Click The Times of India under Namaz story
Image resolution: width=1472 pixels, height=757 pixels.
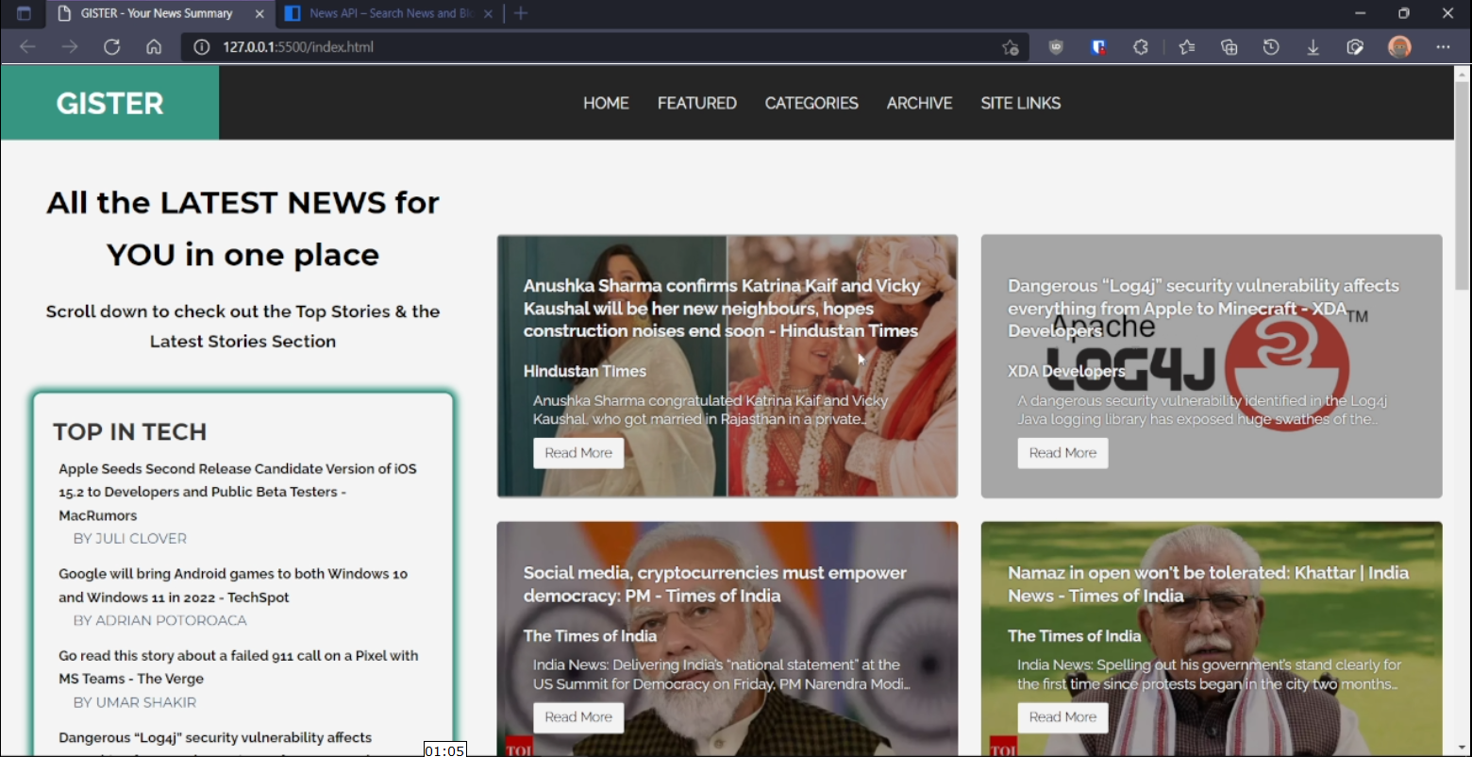(1074, 636)
